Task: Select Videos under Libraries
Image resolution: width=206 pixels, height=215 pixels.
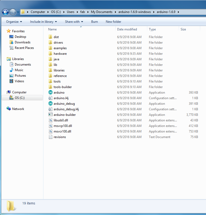Action: [19, 81]
